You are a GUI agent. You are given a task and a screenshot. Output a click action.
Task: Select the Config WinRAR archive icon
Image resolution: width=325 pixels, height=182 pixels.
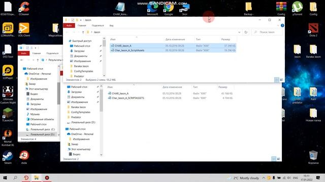[281, 8]
